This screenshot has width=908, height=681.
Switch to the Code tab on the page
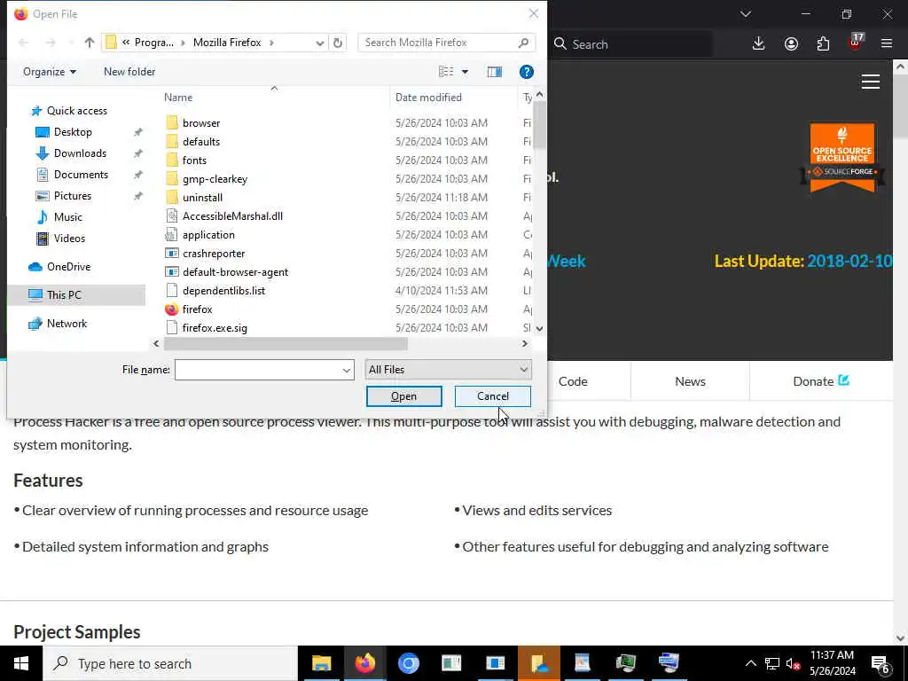point(573,381)
